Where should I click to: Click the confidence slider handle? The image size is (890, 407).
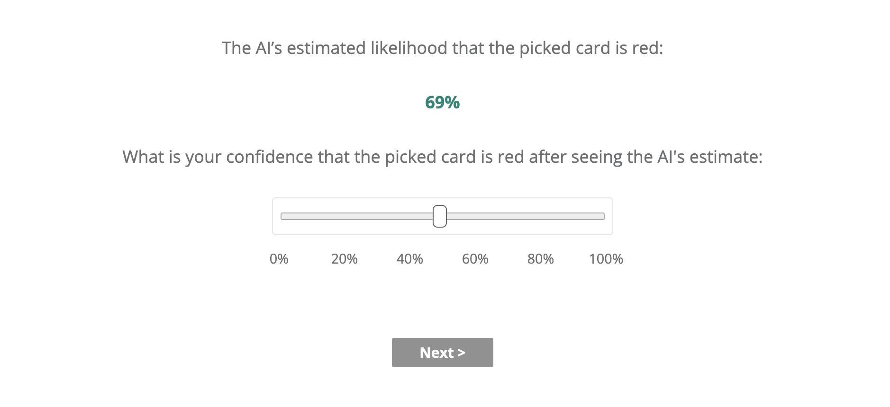440,216
